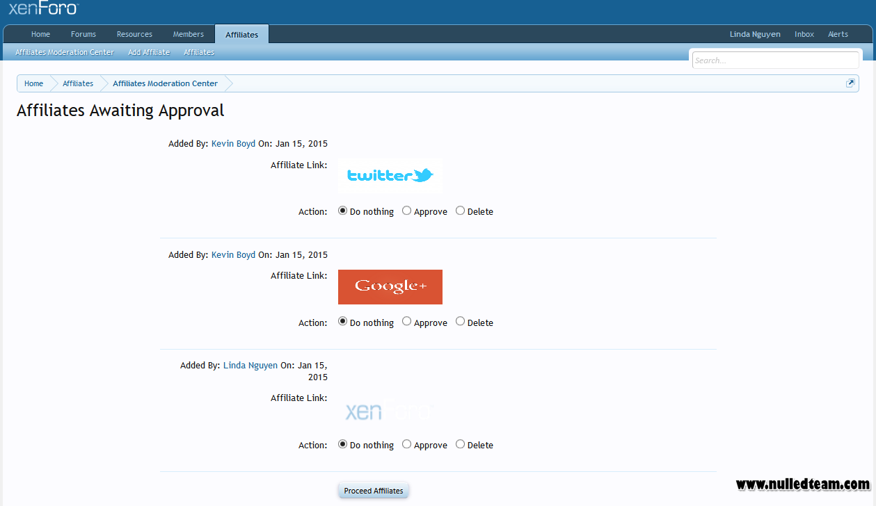
Task: Click the XenForo logo in header
Action: (43, 8)
